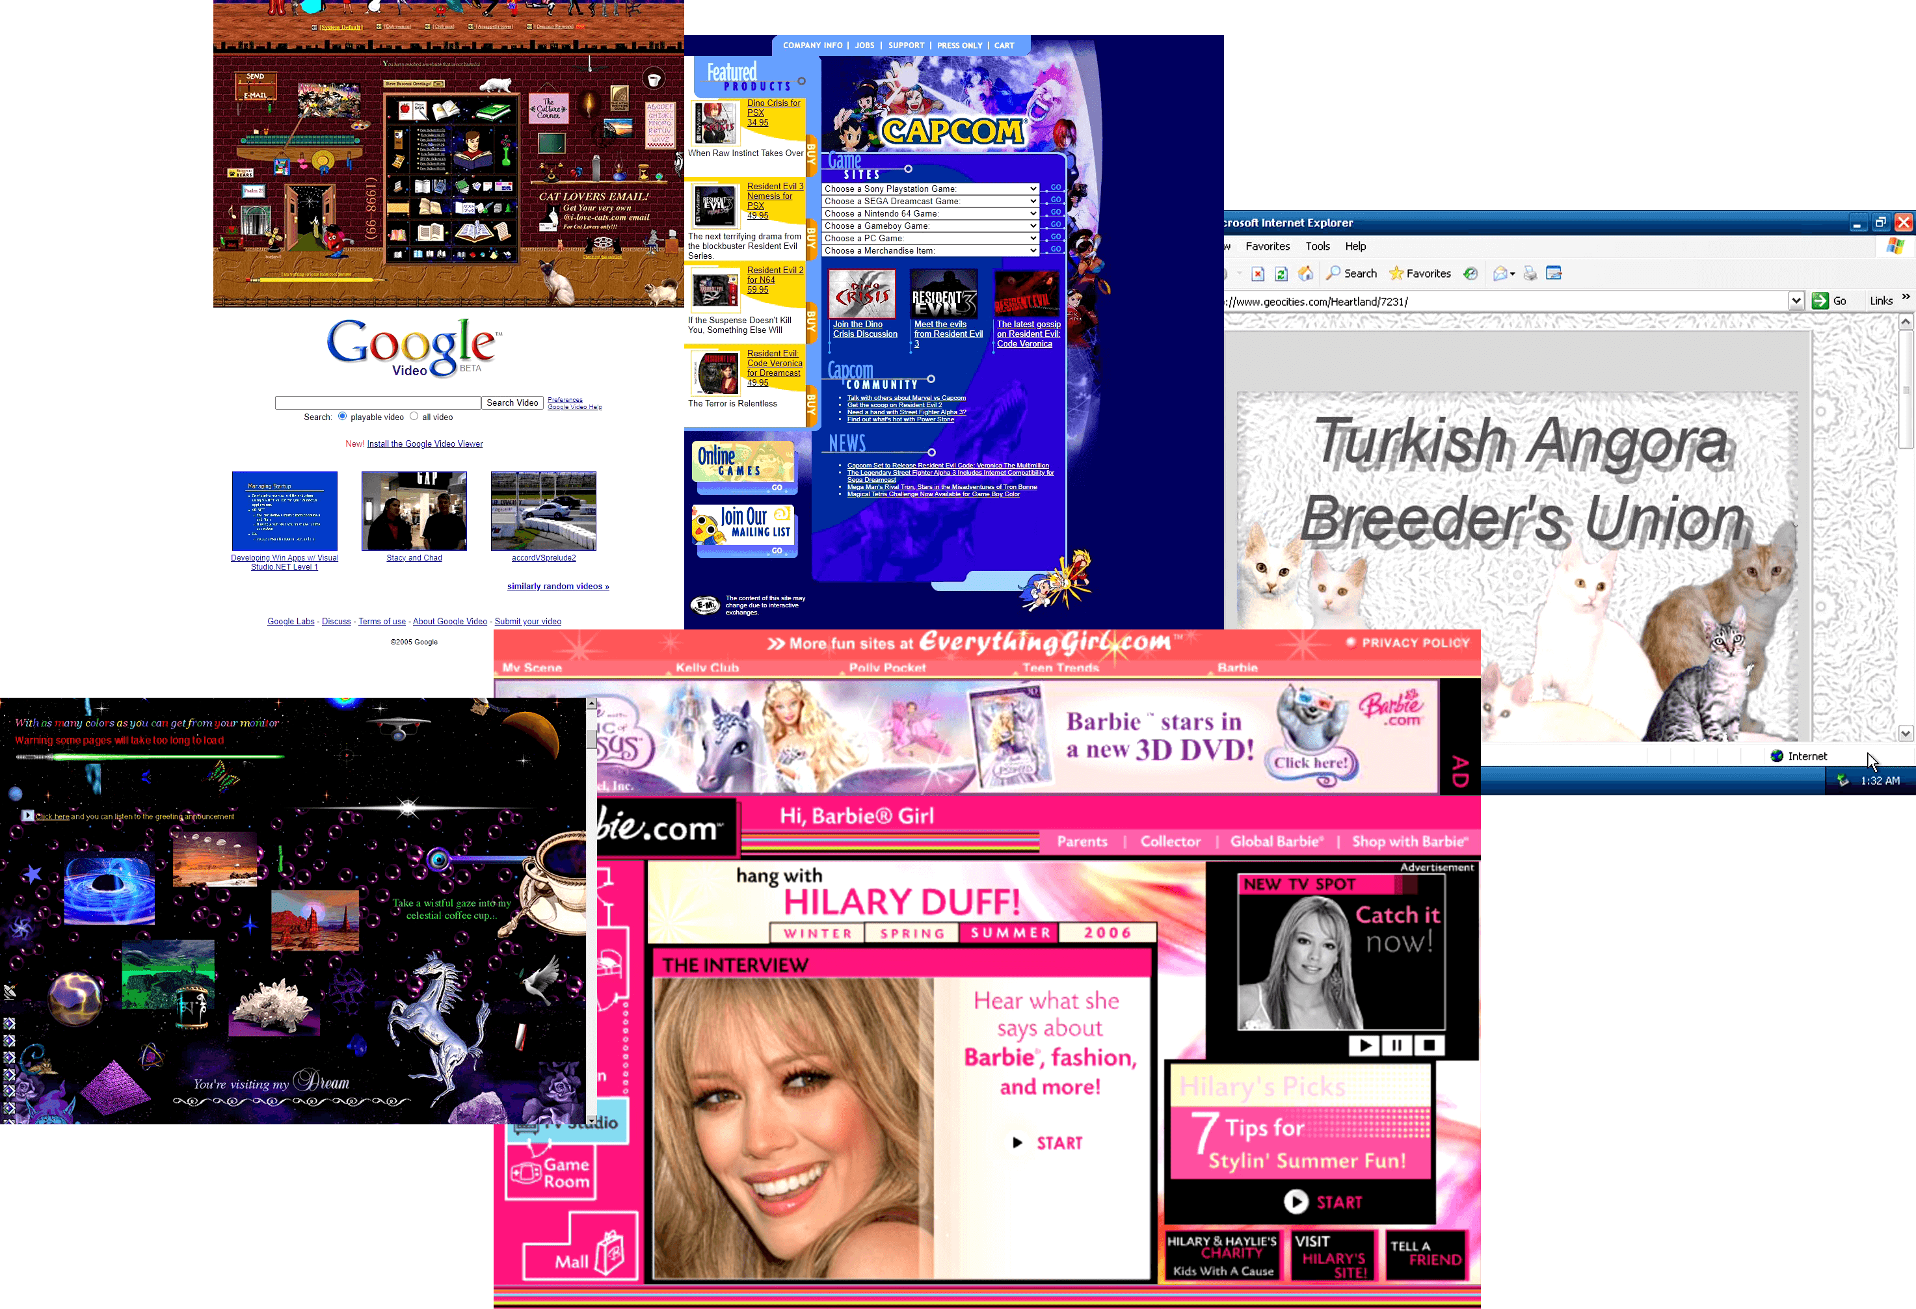Click the Google Video search input field
1916x1309 pixels.
coord(378,403)
